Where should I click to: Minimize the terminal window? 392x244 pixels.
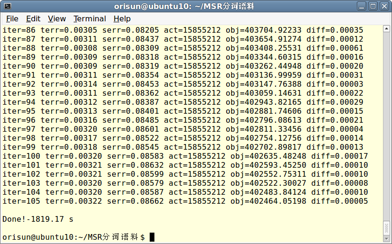pyautogui.click(x=362, y=6)
